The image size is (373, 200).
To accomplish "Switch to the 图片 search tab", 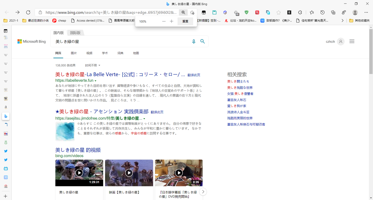I will tap(74, 53).
